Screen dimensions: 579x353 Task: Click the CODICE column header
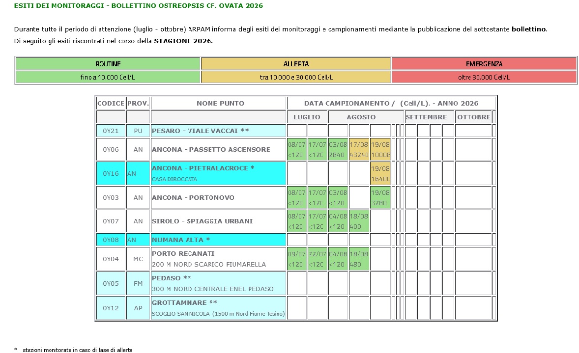(111, 103)
